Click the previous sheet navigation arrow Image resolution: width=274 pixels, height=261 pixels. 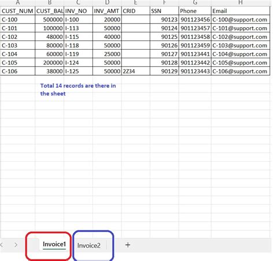[x=2, y=245]
